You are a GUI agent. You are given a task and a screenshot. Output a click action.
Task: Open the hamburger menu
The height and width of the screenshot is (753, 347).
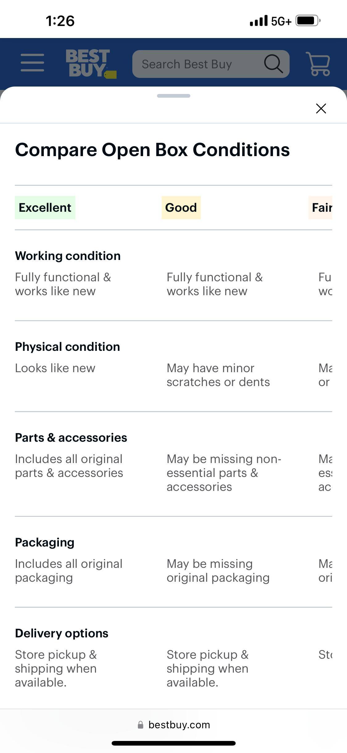[x=32, y=63]
